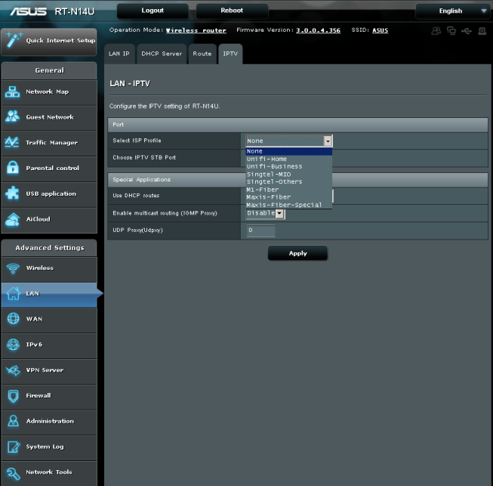Choose Singtel-MIO ISP profile
Image resolution: width=493 pixels, height=486 pixels.
(288, 175)
